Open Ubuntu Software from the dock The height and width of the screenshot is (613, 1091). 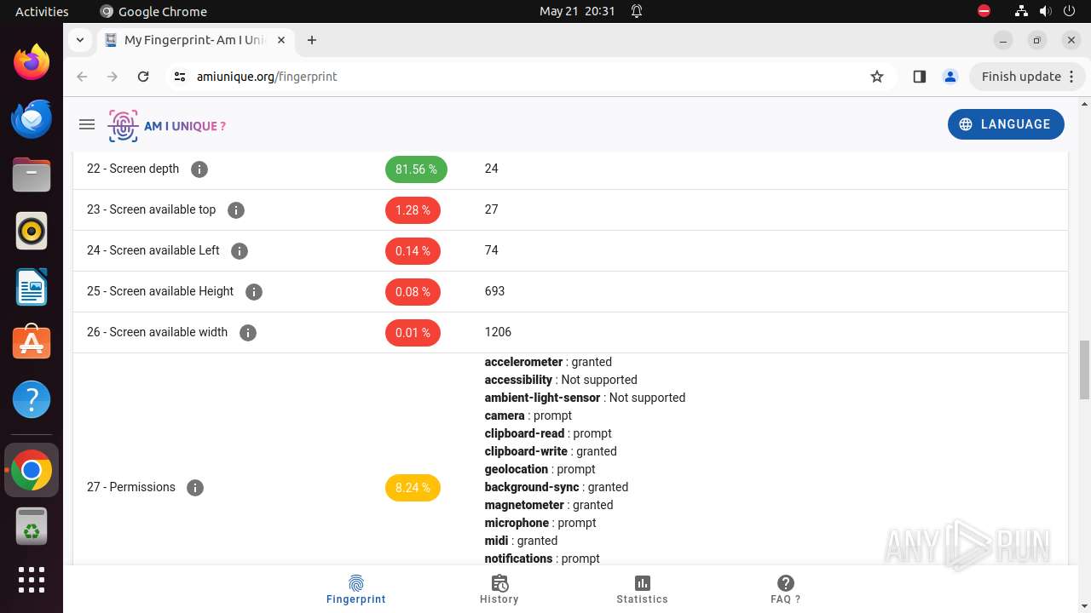(32, 343)
